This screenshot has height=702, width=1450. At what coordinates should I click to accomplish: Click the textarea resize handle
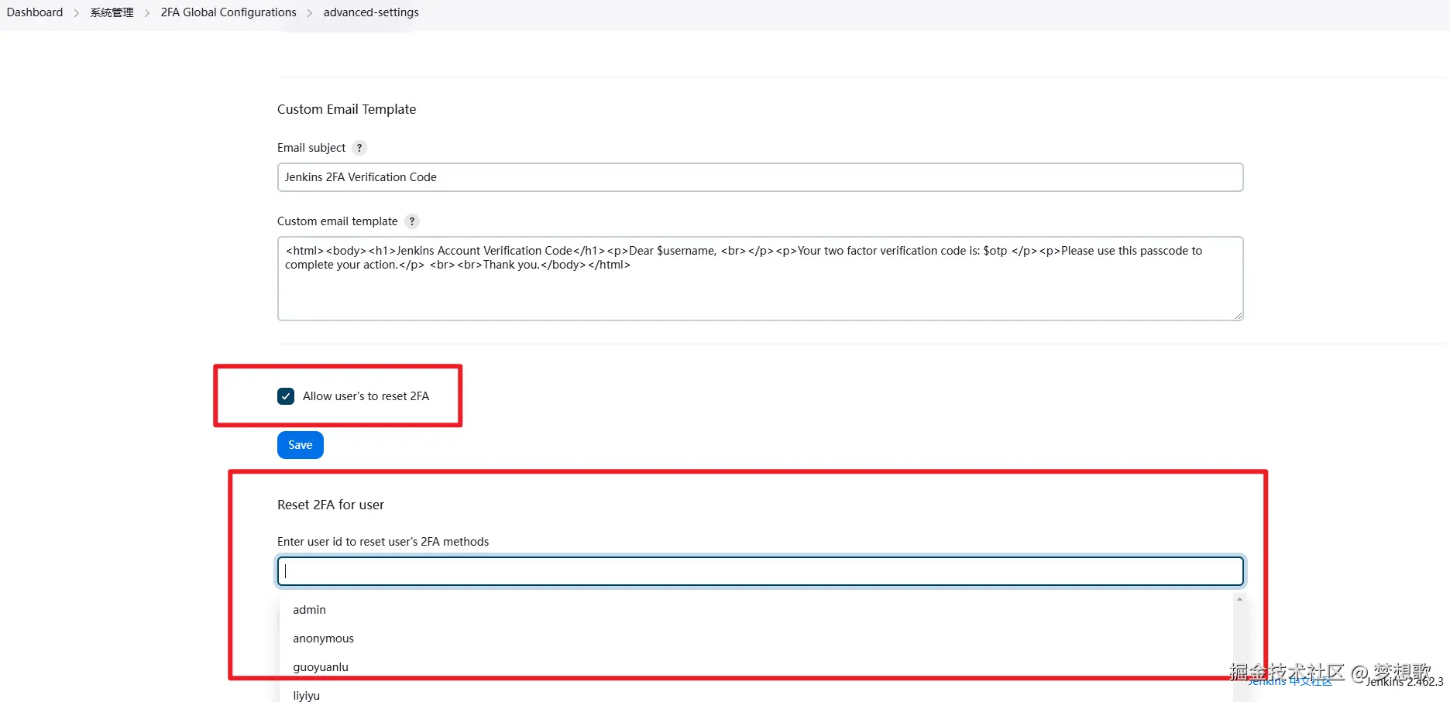tap(1239, 316)
